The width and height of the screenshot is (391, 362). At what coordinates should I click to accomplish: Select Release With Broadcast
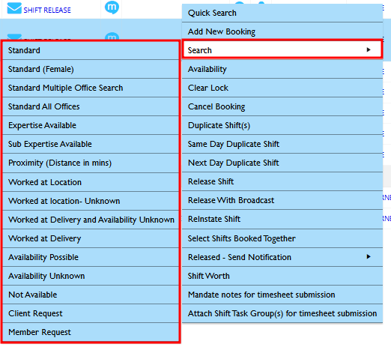point(282,200)
